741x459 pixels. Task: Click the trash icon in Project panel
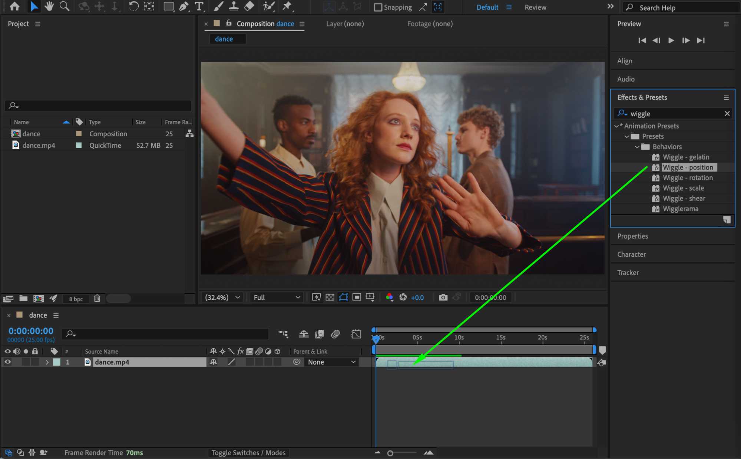click(x=97, y=299)
